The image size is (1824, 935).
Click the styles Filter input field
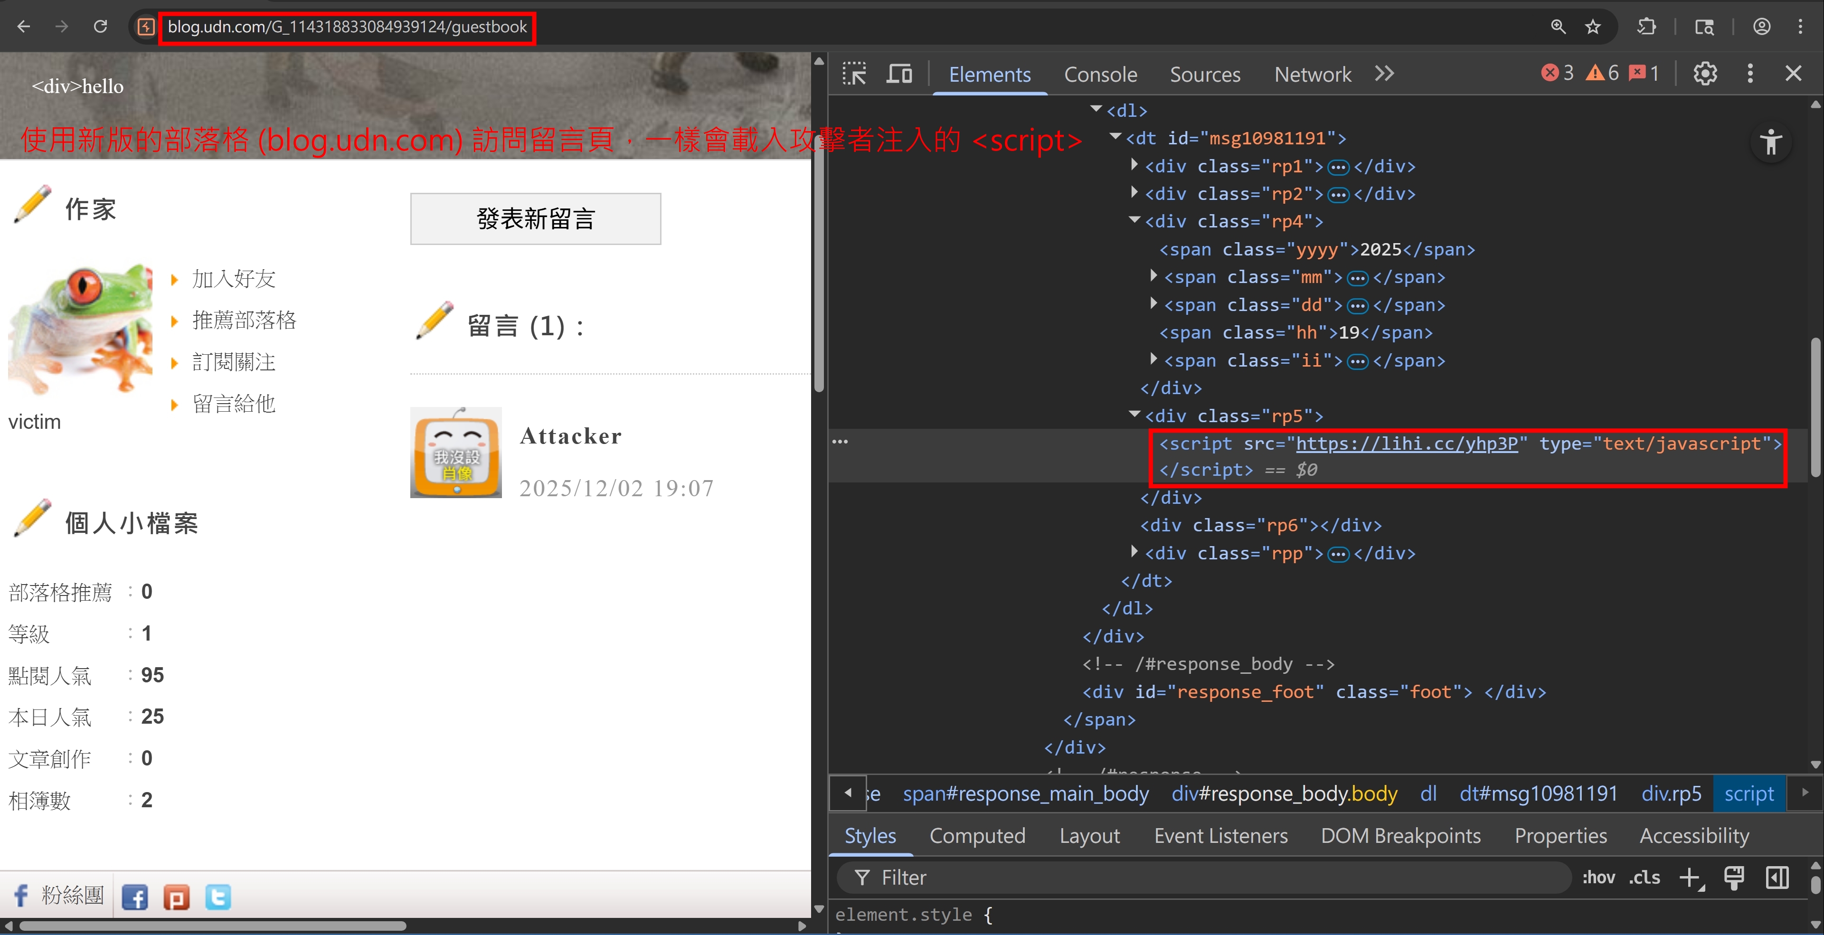[1204, 878]
